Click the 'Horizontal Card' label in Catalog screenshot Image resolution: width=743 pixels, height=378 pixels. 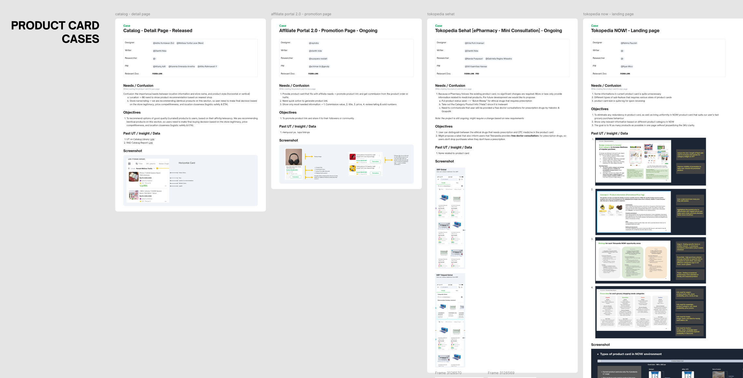pyautogui.click(x=187, y=163)
